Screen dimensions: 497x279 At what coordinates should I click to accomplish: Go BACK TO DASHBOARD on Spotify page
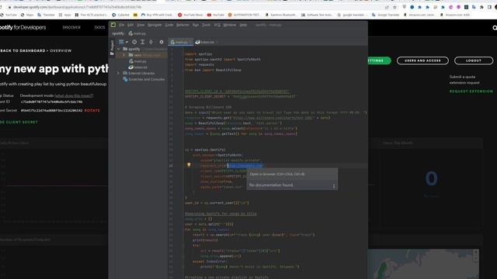(23, 50)
